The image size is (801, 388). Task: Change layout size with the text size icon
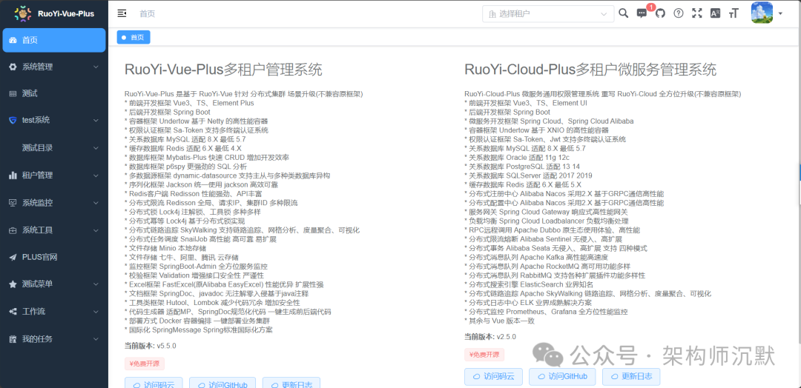click(x=734, y=14)
